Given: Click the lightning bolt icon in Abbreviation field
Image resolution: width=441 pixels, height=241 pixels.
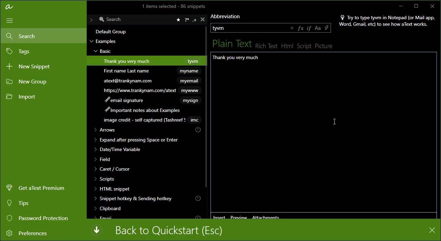Looking at the screenshot, I should click(326, 28).
